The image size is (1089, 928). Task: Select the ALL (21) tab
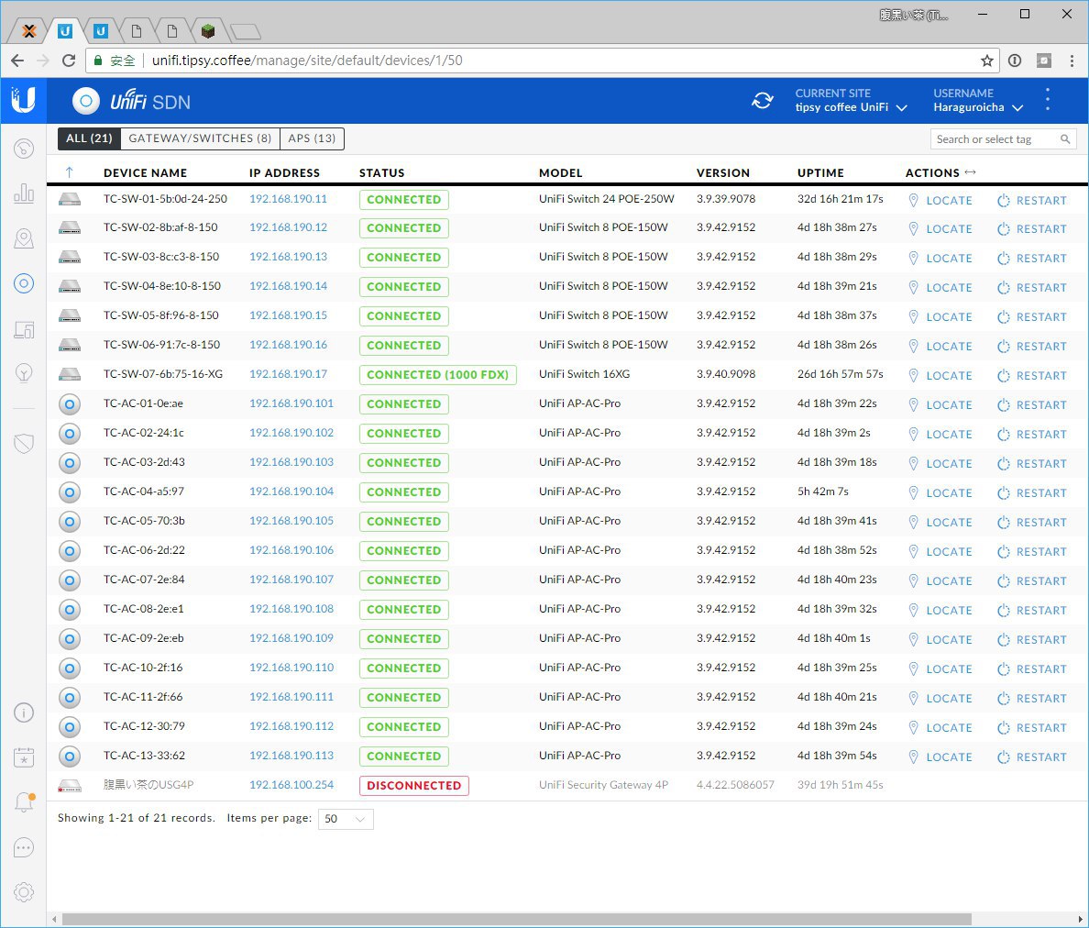pyautogui.click(x=89, y=138)
